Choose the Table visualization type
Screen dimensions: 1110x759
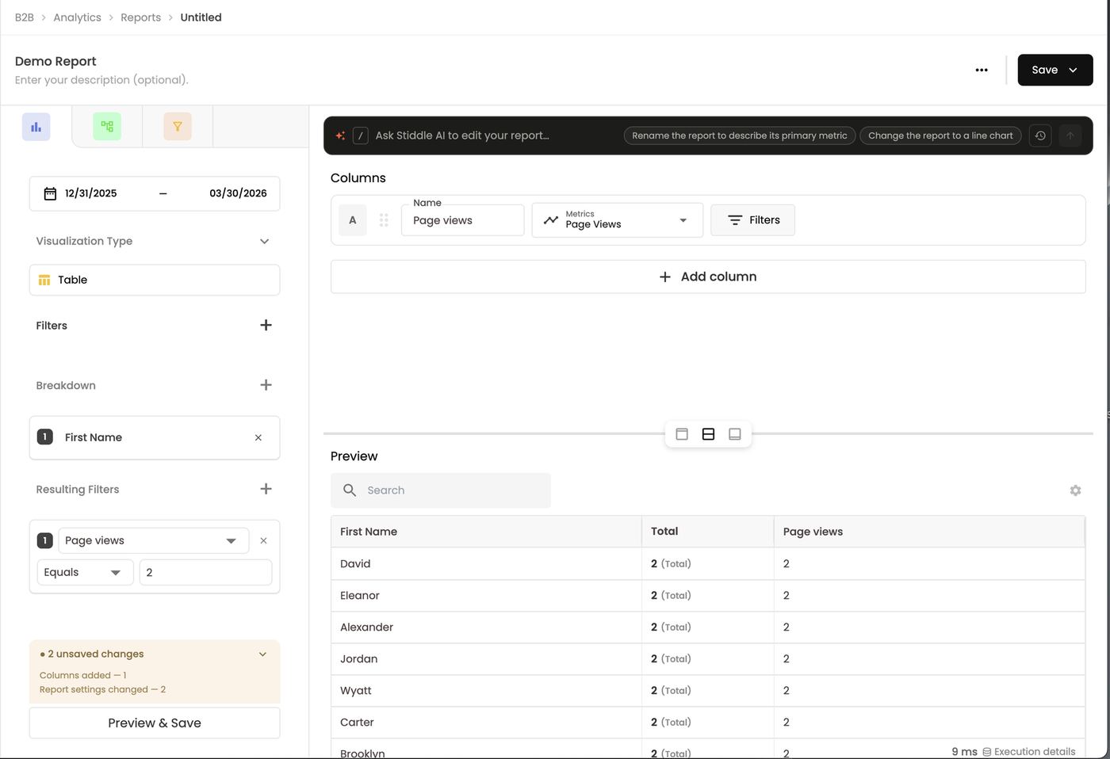155,280
